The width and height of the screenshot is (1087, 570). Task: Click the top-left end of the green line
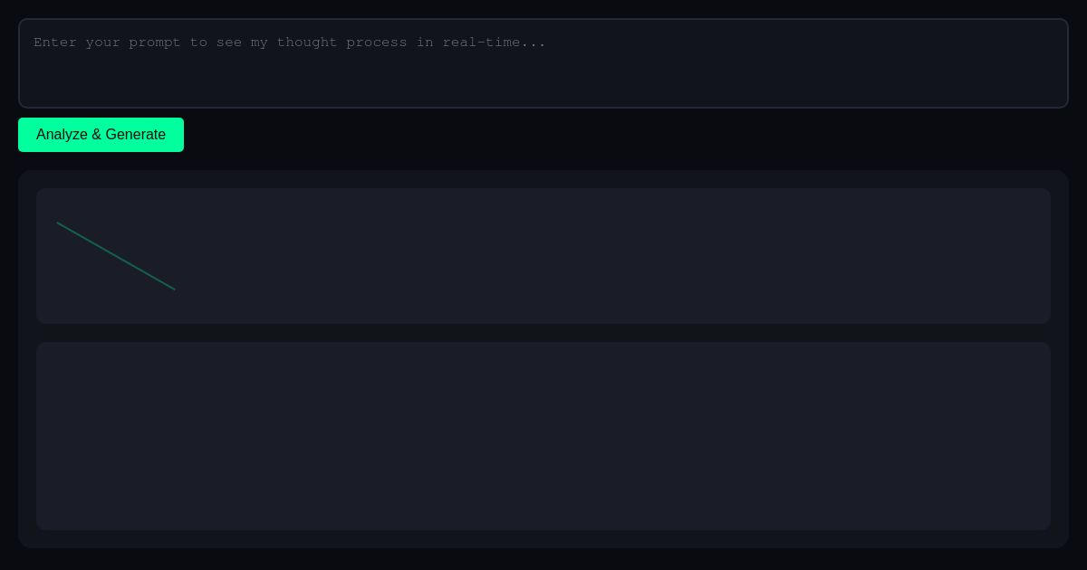click(x=58, y=223)
